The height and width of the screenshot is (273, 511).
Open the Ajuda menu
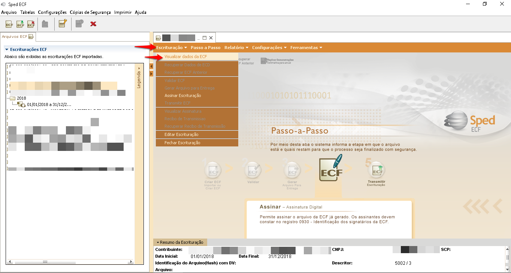pos(140,12)
